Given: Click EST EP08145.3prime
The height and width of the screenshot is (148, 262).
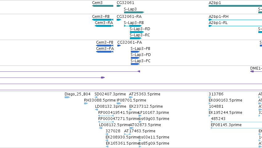Looking at the screenshot, I should pyautogui.click(x=236, y=128).
